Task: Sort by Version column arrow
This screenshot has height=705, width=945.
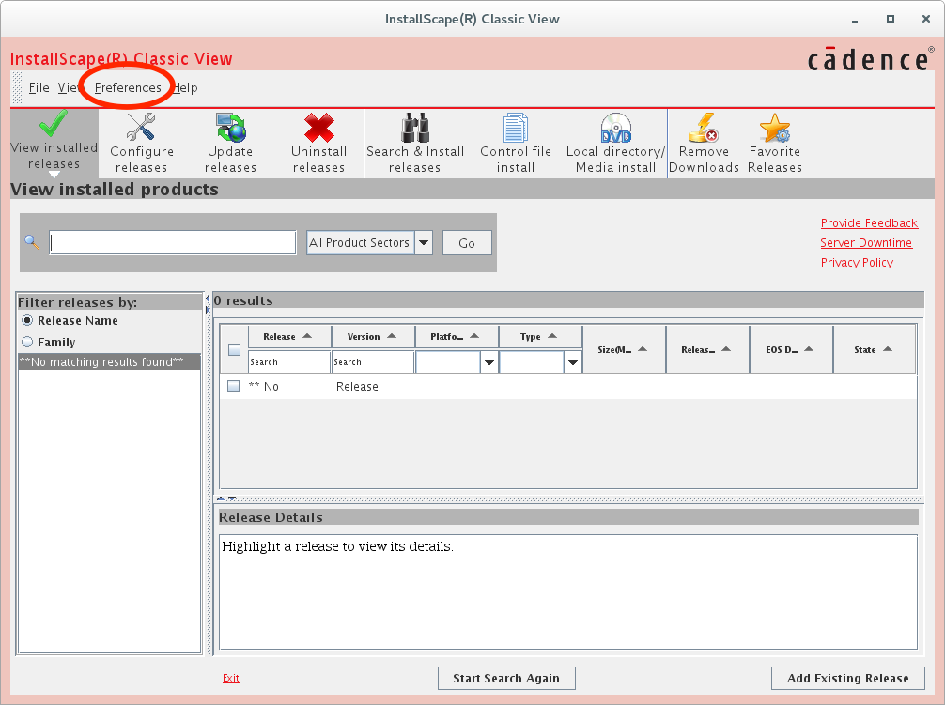Action: tap(392, 336)
